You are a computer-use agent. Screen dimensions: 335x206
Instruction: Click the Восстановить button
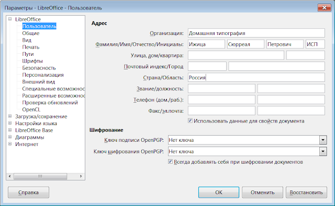pyautogui.click(x=306, y=192)
